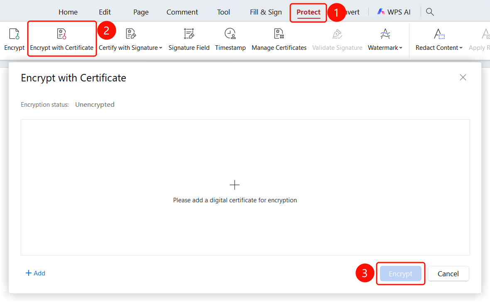Screen dimensions: 490x302
Task: Select the Protect tab
Action: (309, 12)
